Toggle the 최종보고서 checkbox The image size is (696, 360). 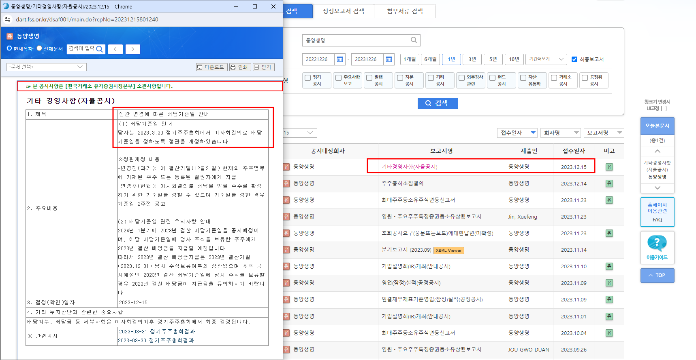coord(574,59)
